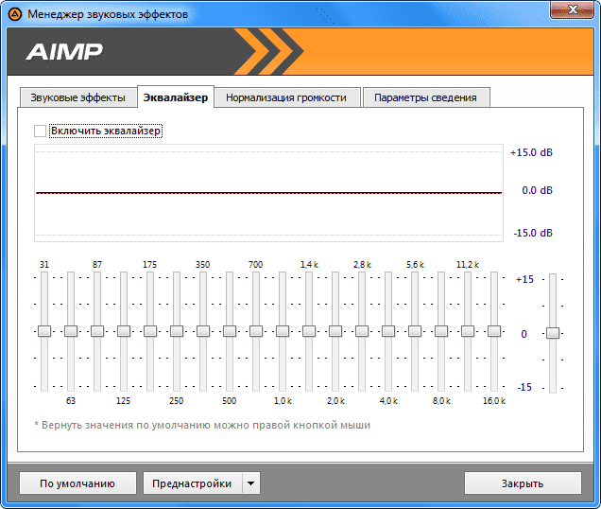The height and width of the screenshot is (509, 601).
Task: Click the 1,0k band slider handle
Action: click(x=283, y=331)
